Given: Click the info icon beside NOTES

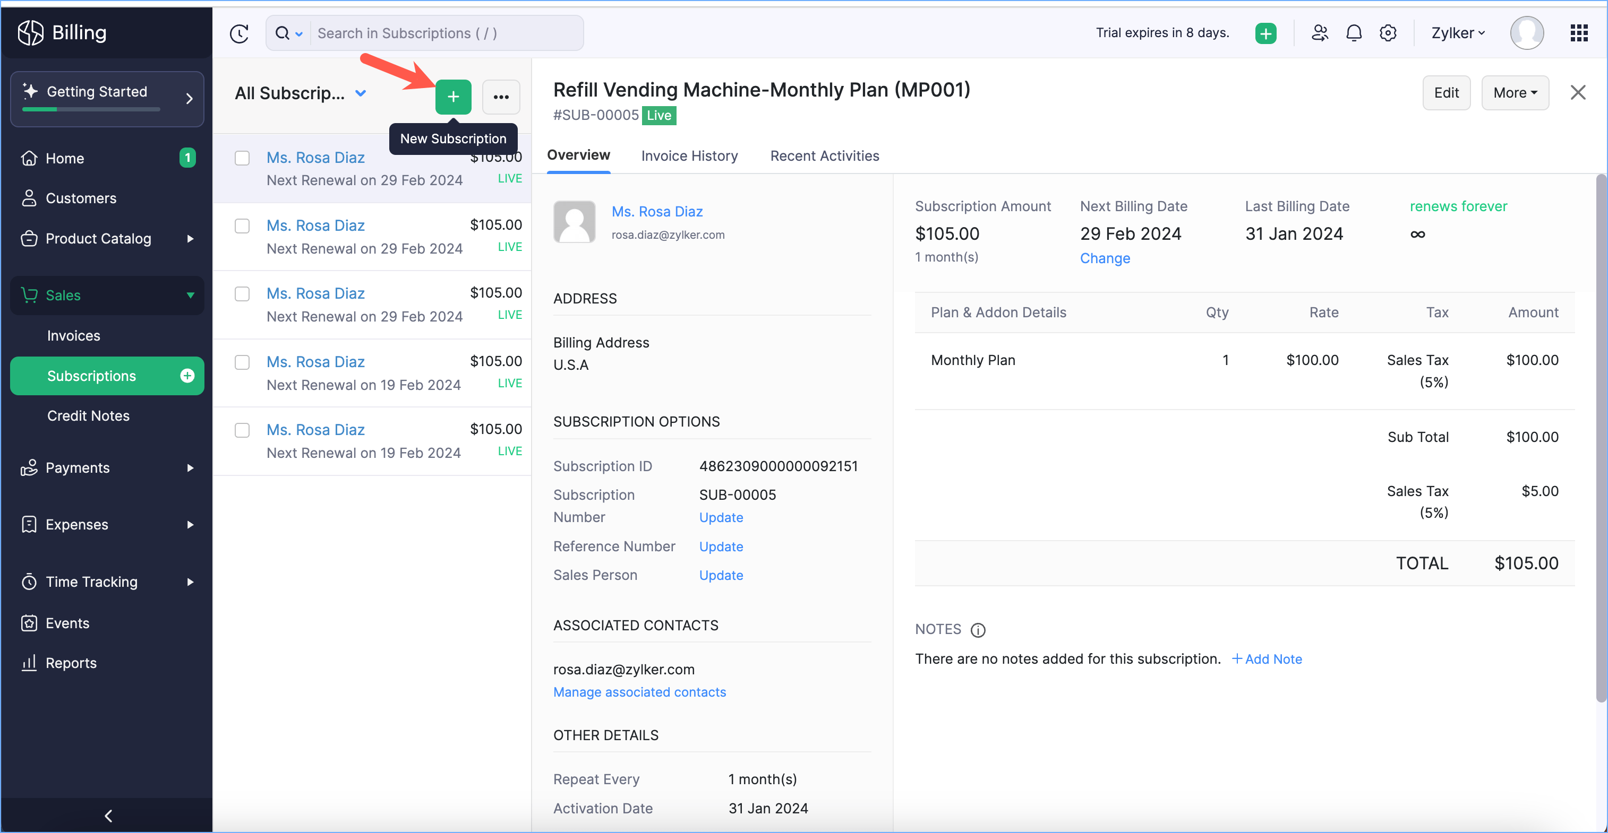Looking at the screenshot, I should click(x=978, y=630).
